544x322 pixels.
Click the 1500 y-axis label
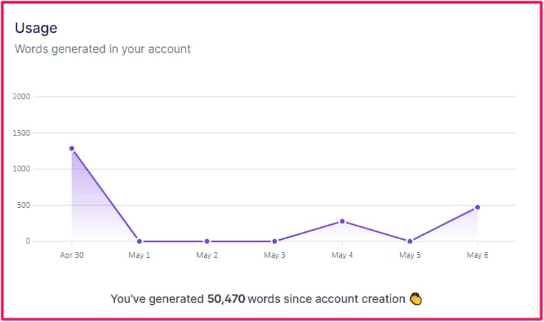23,133
